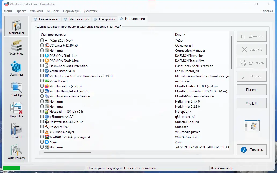The image size is (277, 173).
Task: Click the Деинстал button
Action: tap(252, 36)
